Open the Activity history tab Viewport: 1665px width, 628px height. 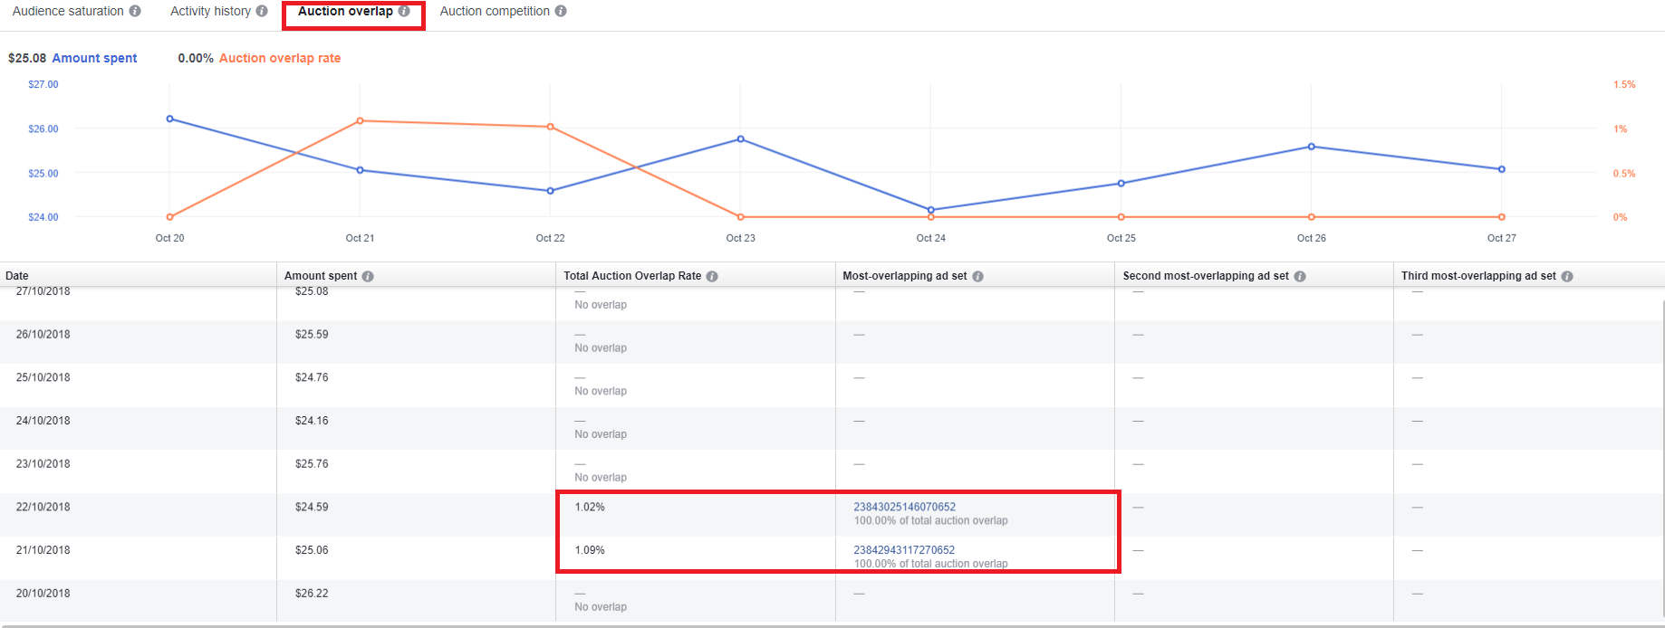[x=210, y=11]
